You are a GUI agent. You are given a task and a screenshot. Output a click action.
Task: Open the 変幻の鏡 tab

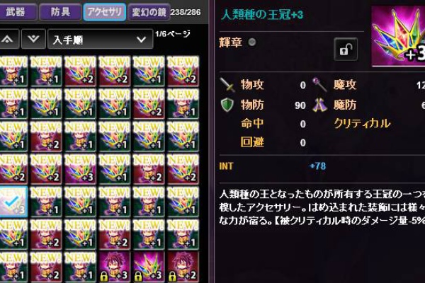pos(149,12)
